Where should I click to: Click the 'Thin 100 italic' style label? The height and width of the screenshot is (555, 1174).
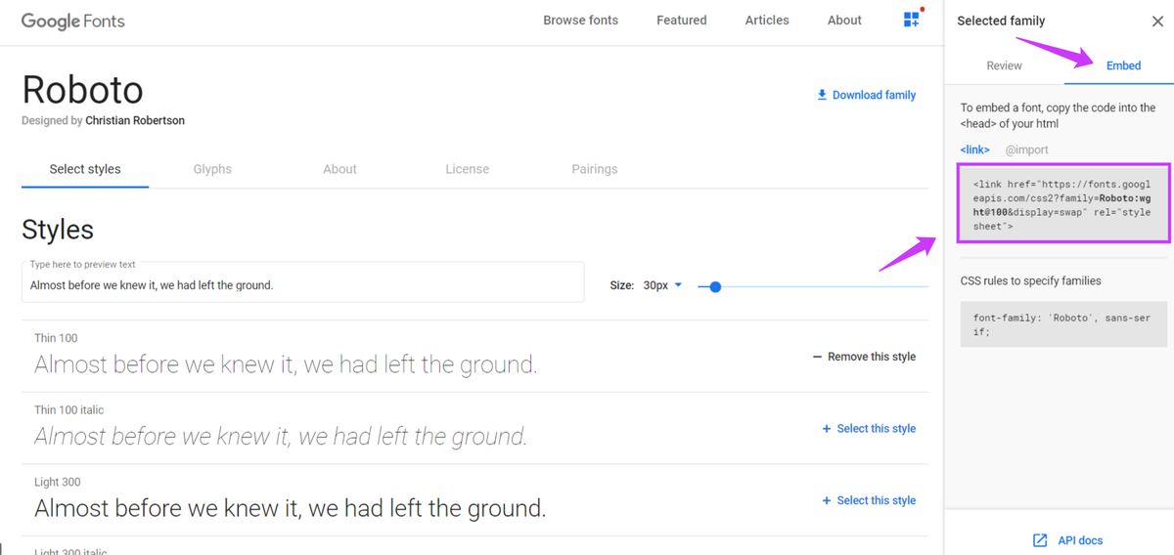(x=68, y=409)
